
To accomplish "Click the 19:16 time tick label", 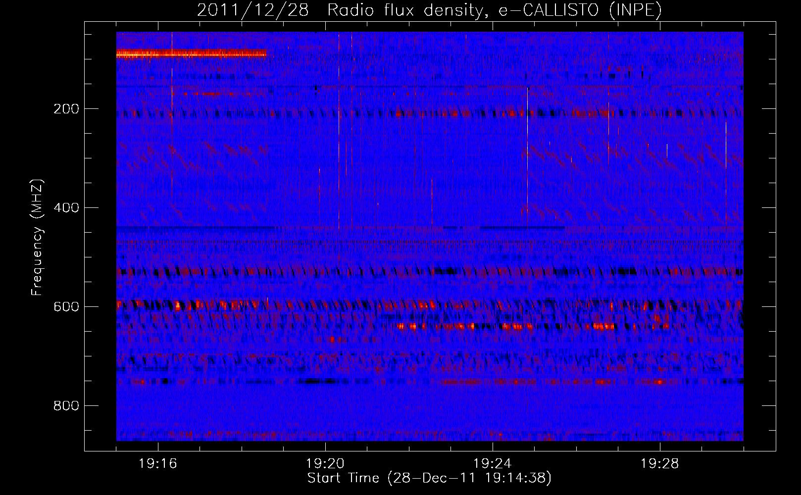I will click(158, 464).
